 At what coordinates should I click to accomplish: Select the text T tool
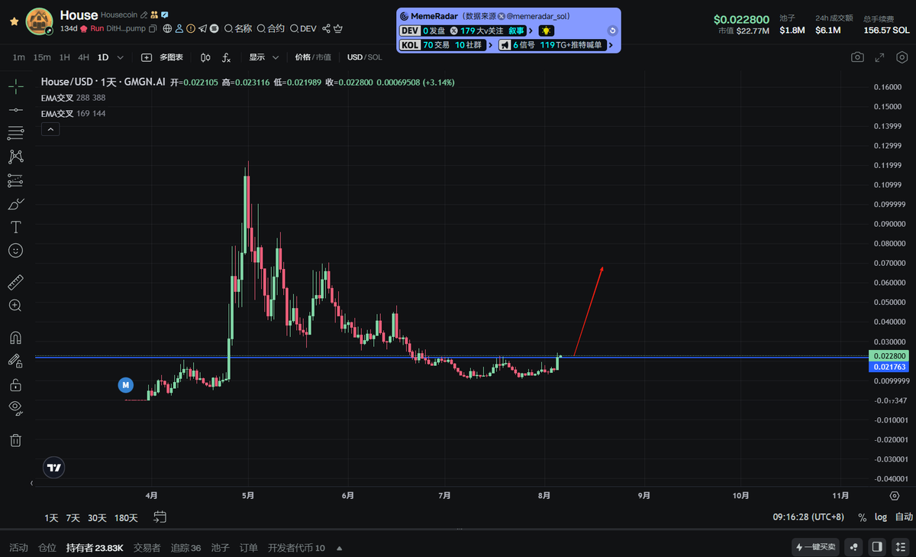pyautogui.click(x=15, y=227)
